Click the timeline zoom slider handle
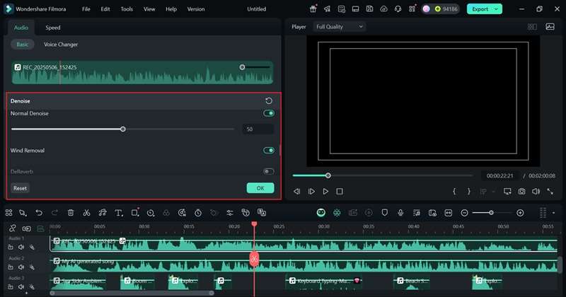This screenshot has width=566, height=297. (x=491, y=213)
